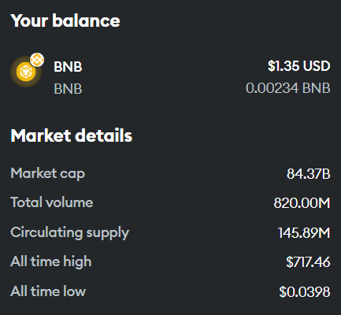341x315 pixels.
Task: Click the Market details heading
Action: pyautogui.click(x=72, y=135)
